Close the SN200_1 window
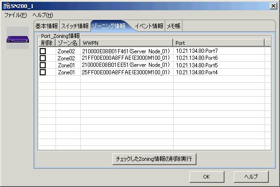This screenshot has height=187, width=280. click(x=273, y=6)
